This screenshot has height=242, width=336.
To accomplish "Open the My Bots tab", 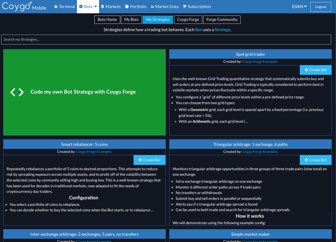I will [131, 20].
